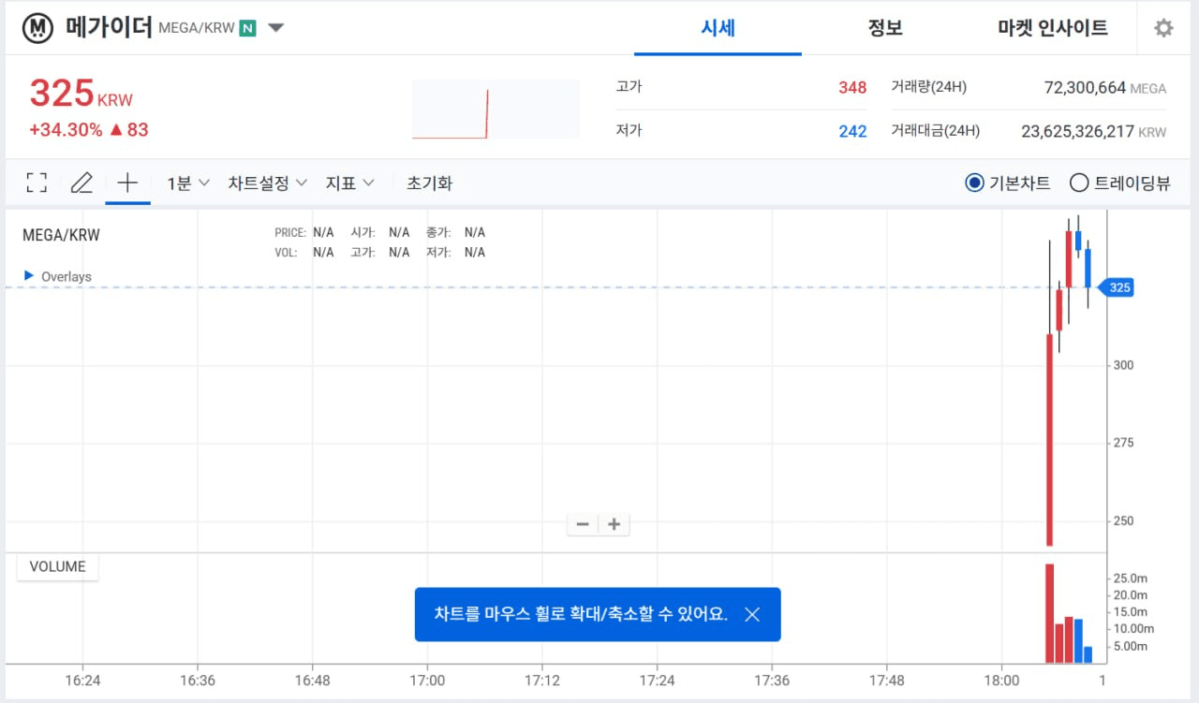Screen dimensions: 1199x703
Task: Open the market selector dropdown arrow
Action: pos(275,28)
